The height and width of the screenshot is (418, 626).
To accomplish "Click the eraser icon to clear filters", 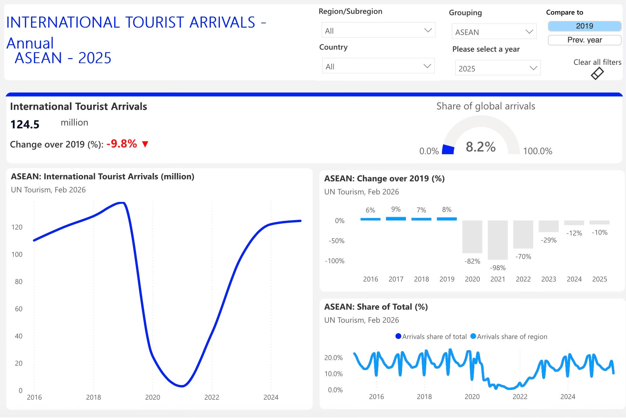I will coord(597,73).
